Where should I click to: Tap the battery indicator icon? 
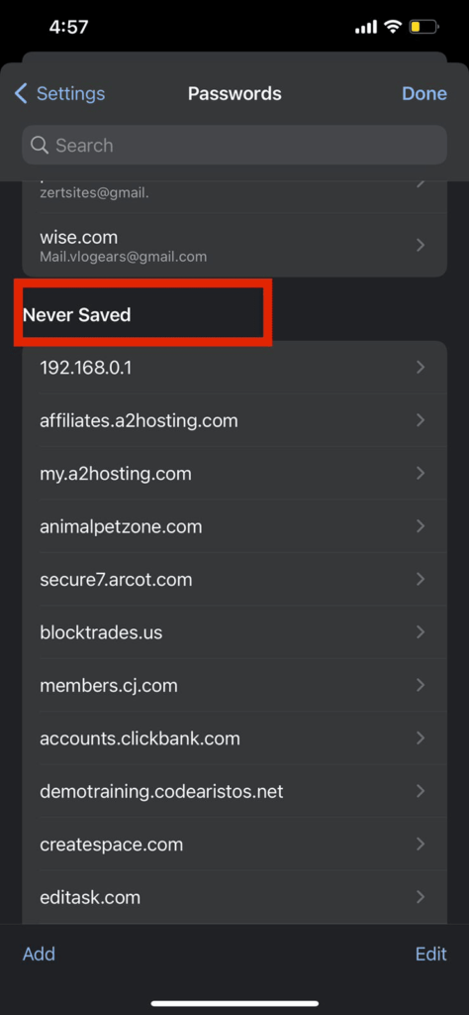(x=424, y=27)
